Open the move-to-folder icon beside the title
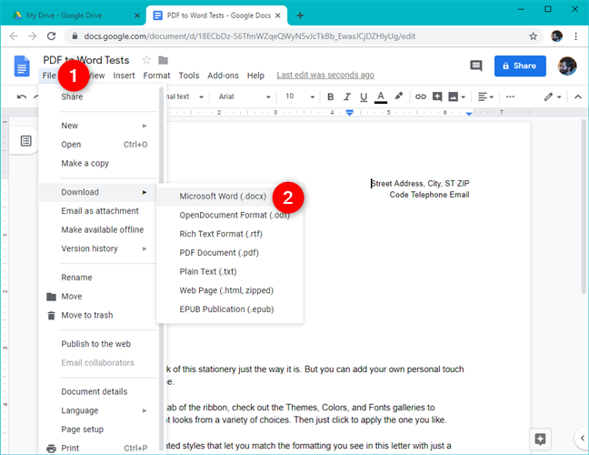589x455 pixels. 163,60
